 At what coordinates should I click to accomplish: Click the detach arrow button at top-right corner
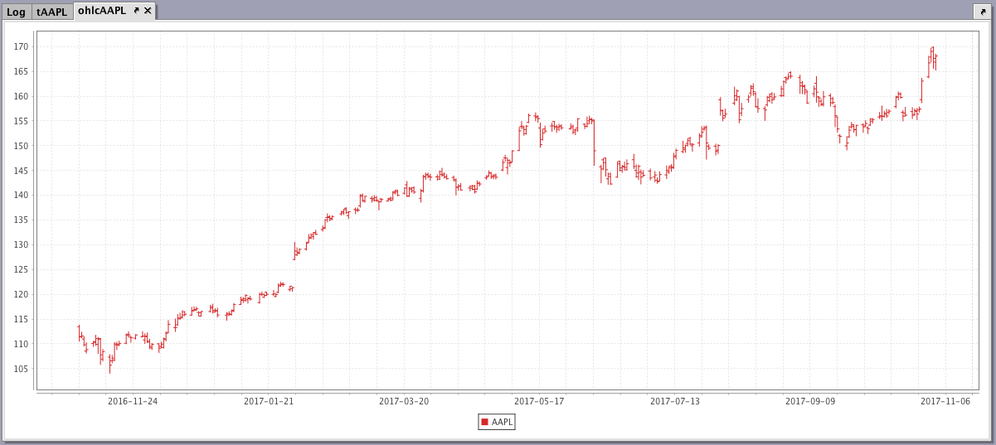(980, 12)
